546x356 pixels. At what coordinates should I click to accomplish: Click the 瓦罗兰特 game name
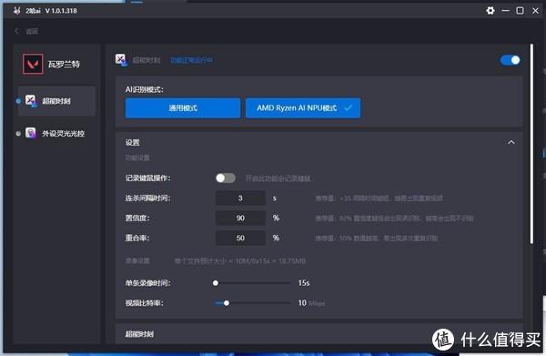click(64, 64)
